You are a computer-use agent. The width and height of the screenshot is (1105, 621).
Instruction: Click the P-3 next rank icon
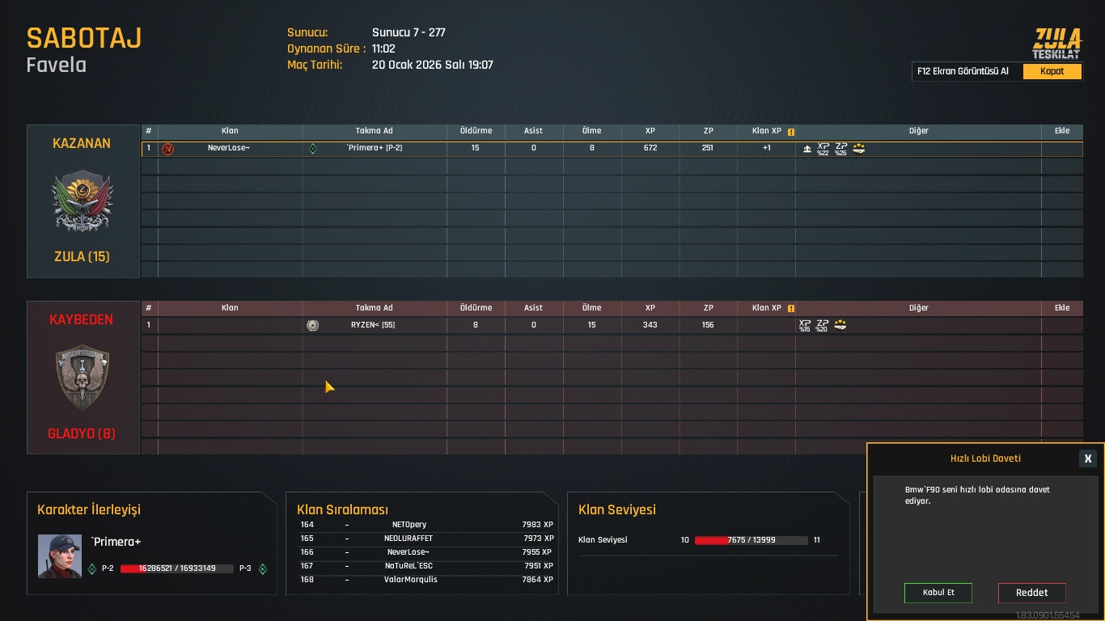click(262, 568)
